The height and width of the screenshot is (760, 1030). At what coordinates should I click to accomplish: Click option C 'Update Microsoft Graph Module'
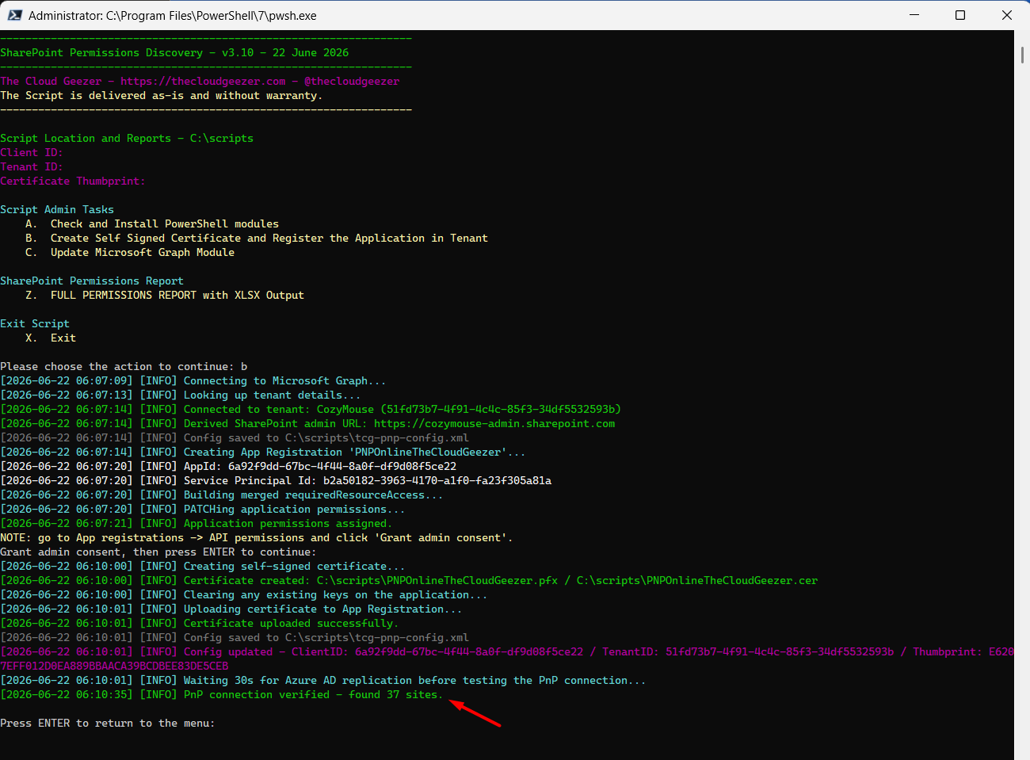point(130,252)
